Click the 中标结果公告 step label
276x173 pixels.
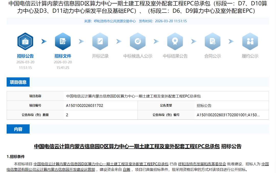pos(175,56)
